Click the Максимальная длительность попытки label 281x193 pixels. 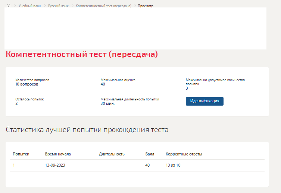(x=130, y=99)
